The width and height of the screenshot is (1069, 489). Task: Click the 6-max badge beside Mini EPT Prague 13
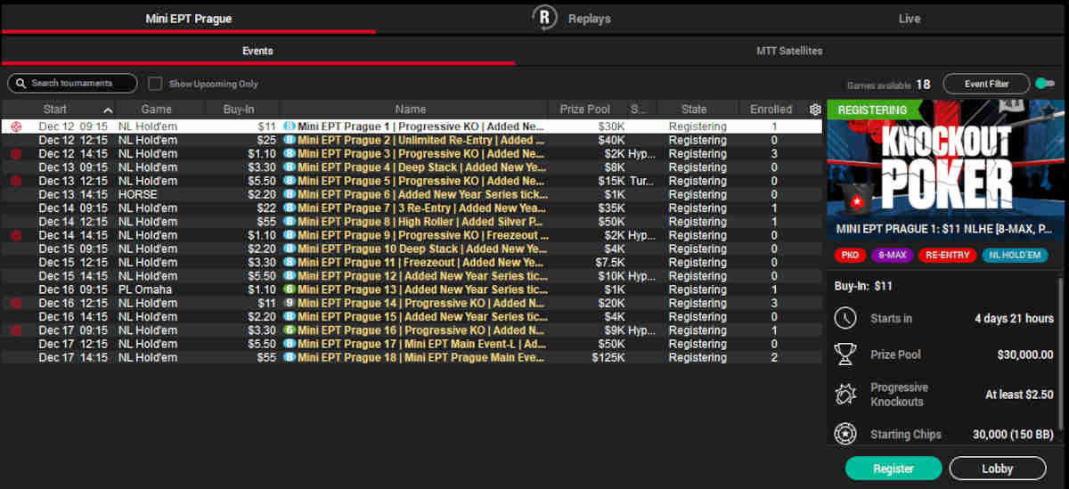pos(290,289)
